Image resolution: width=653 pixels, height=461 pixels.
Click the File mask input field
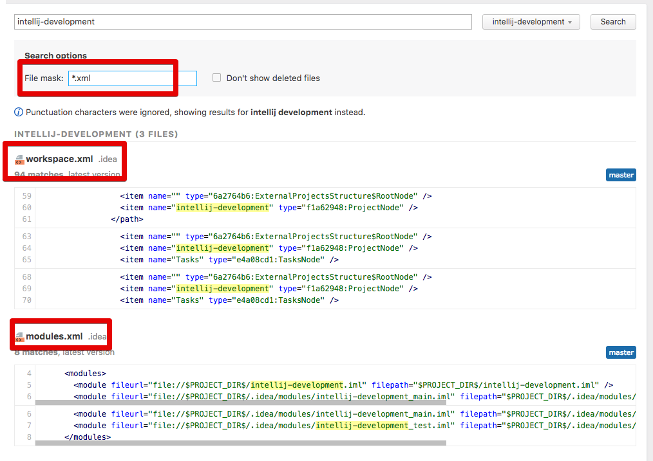133,78
